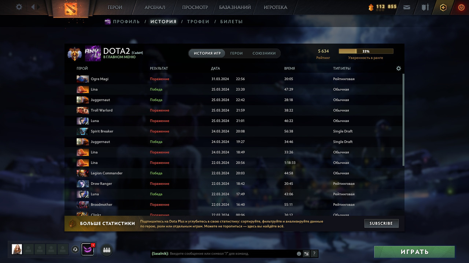Viewport: 469px width, 263px height.
Task: Open the mail envelope notifications
Action: (407, 7)
